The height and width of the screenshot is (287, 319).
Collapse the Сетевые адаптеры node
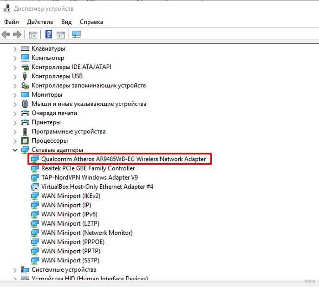click(x=15, y=150)
